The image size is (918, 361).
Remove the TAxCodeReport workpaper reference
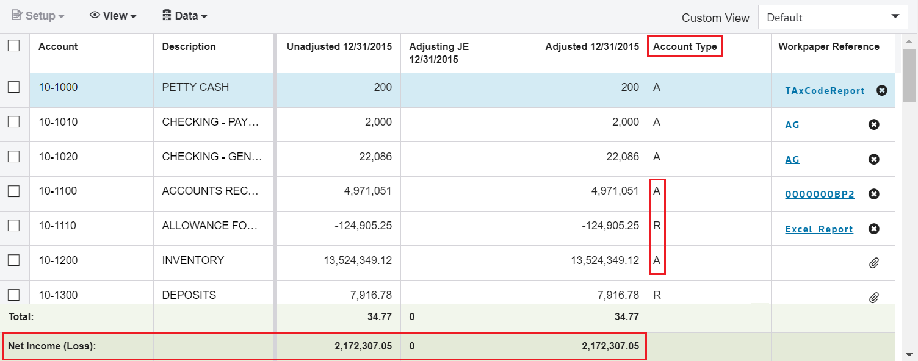point(882,90)
